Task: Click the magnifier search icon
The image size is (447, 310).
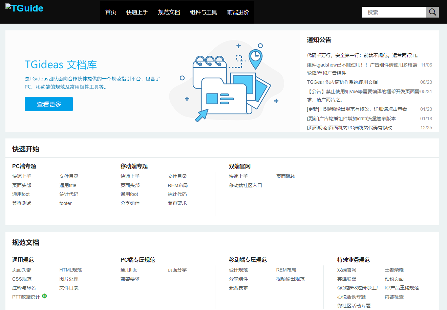Action: pos(432,12)
